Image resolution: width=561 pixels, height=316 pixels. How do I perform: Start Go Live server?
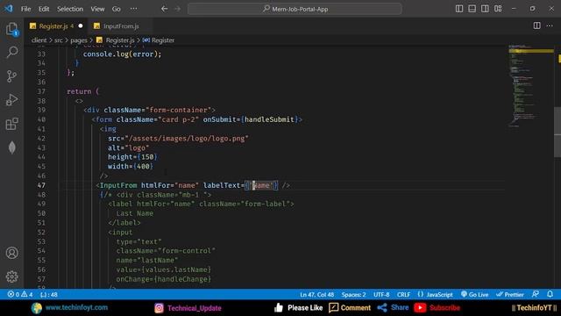(474, 295)
